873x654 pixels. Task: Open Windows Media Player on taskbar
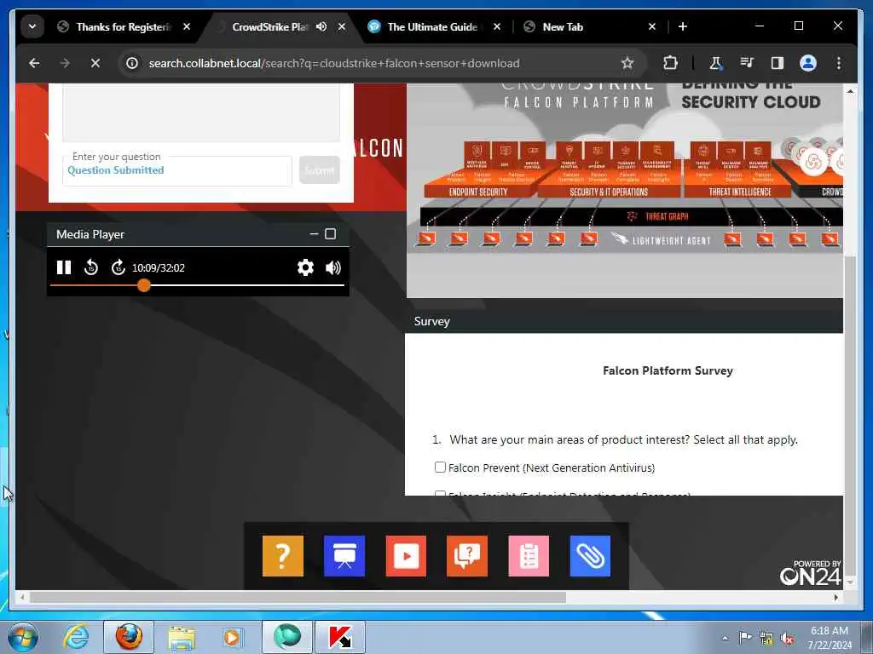click(x=232, y=637)
